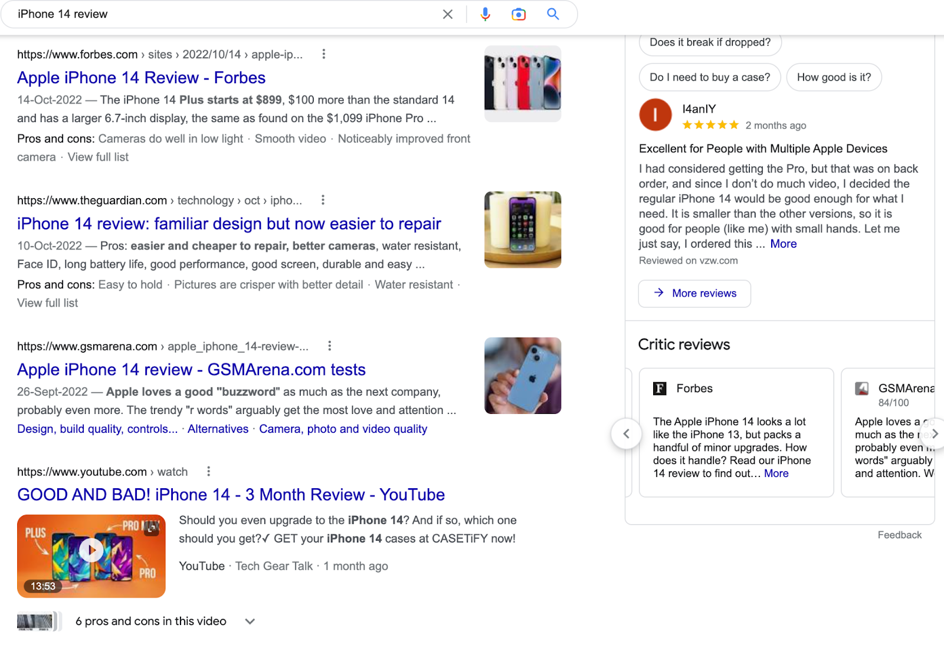Click in the search input field
The image size is (944, 648).
click(x=224, y=14)
